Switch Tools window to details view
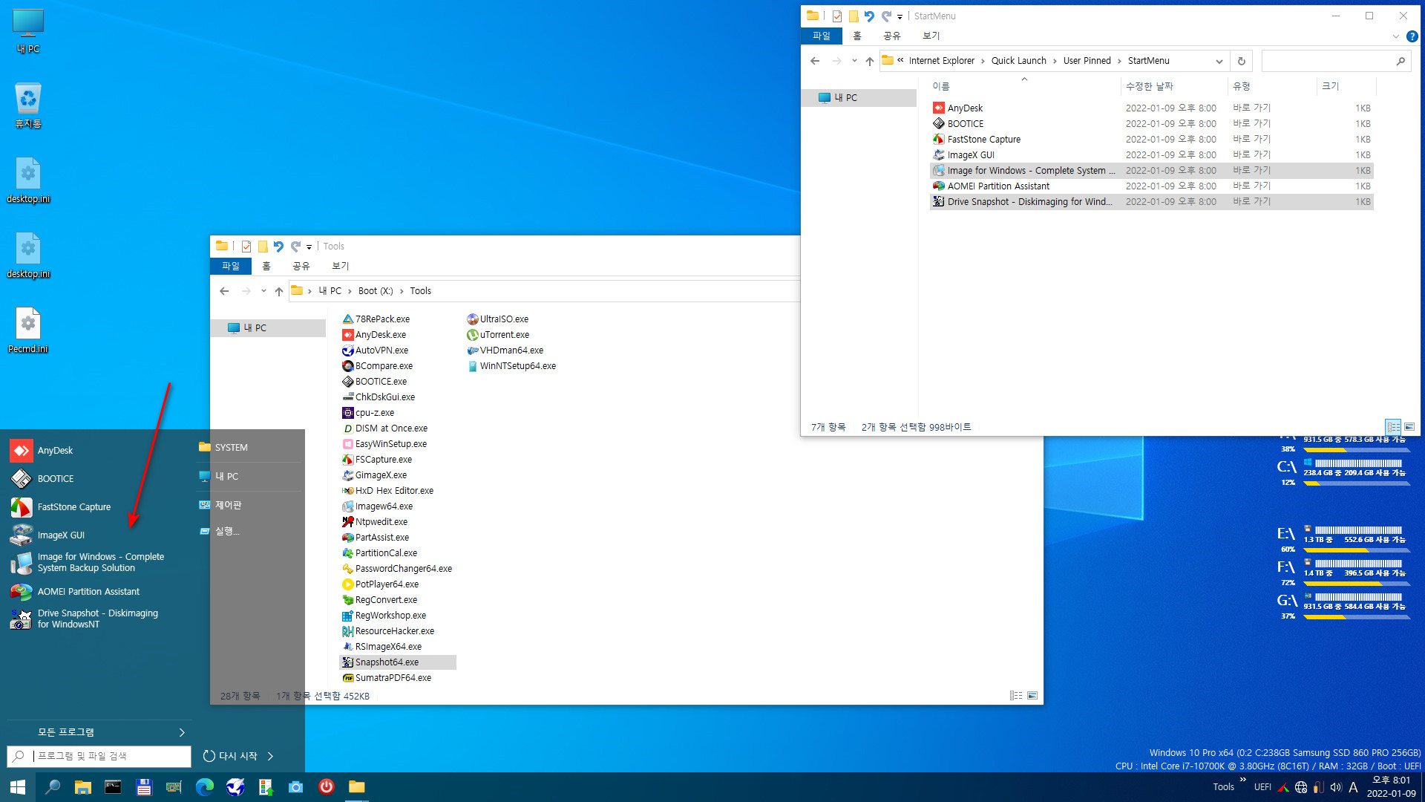1425x802 pixels. (x=1016, y=696)
